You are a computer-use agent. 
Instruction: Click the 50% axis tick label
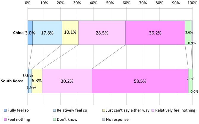tap(110, 3)
